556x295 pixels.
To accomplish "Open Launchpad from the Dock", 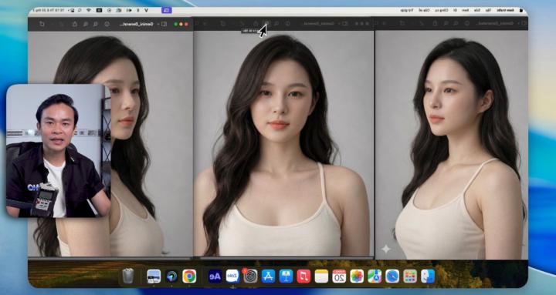I will (x=410, y=277).
